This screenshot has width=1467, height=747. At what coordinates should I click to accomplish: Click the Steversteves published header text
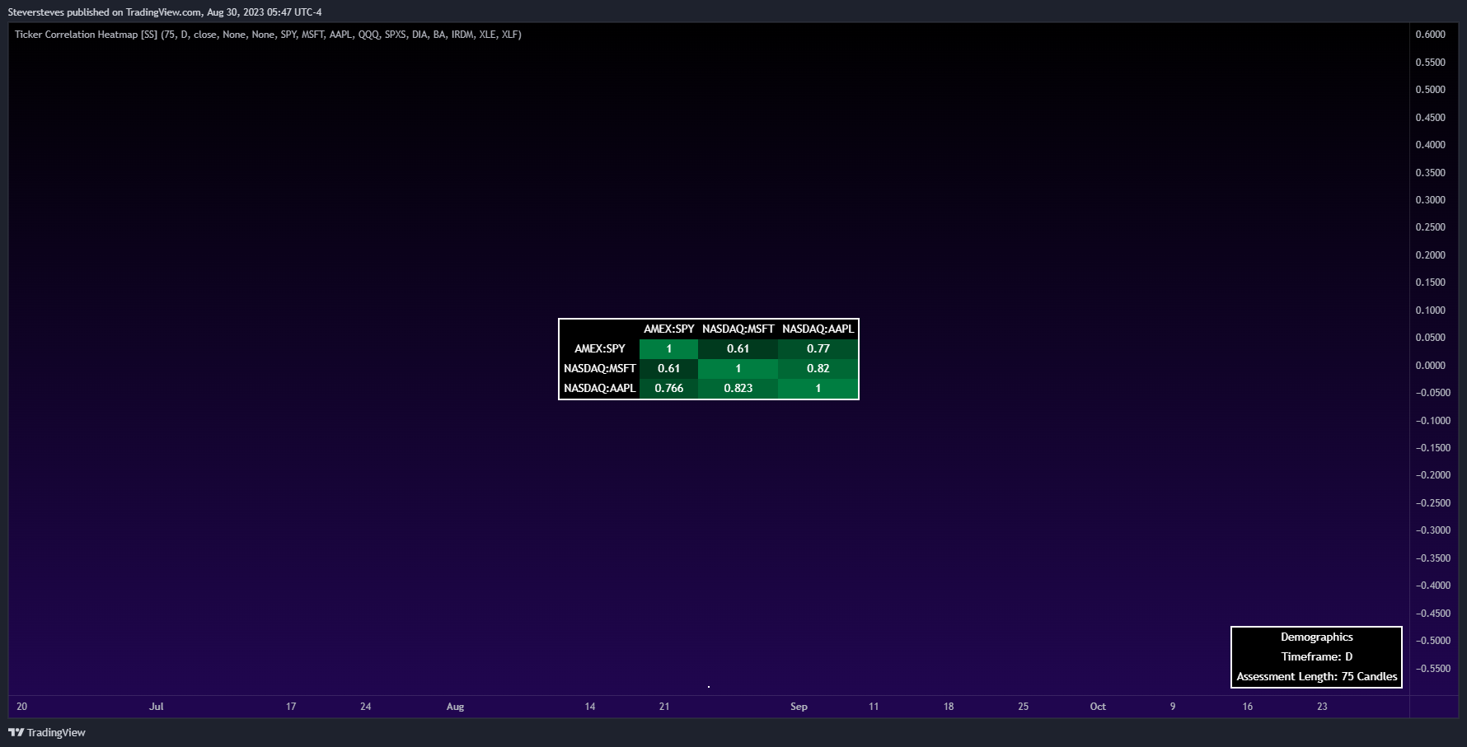165,12
